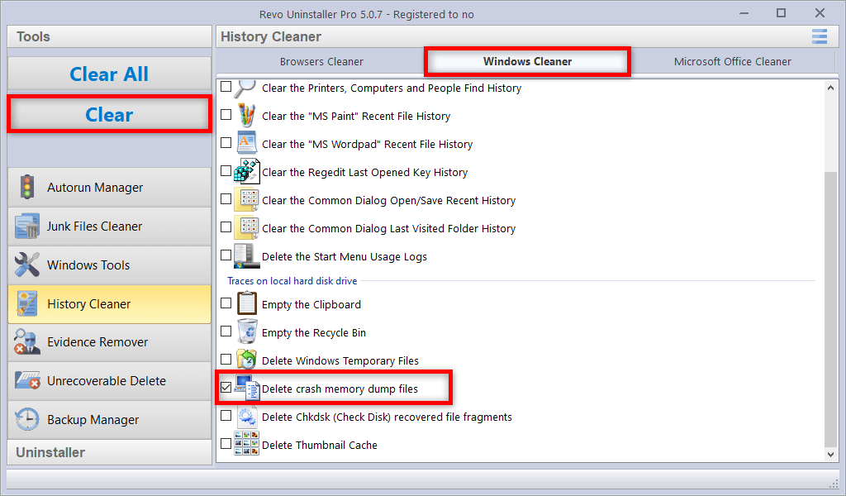The width and height of the screenshot is (846, 496).
Task: Select the Windows Cleaner tab
Action: 527,61
